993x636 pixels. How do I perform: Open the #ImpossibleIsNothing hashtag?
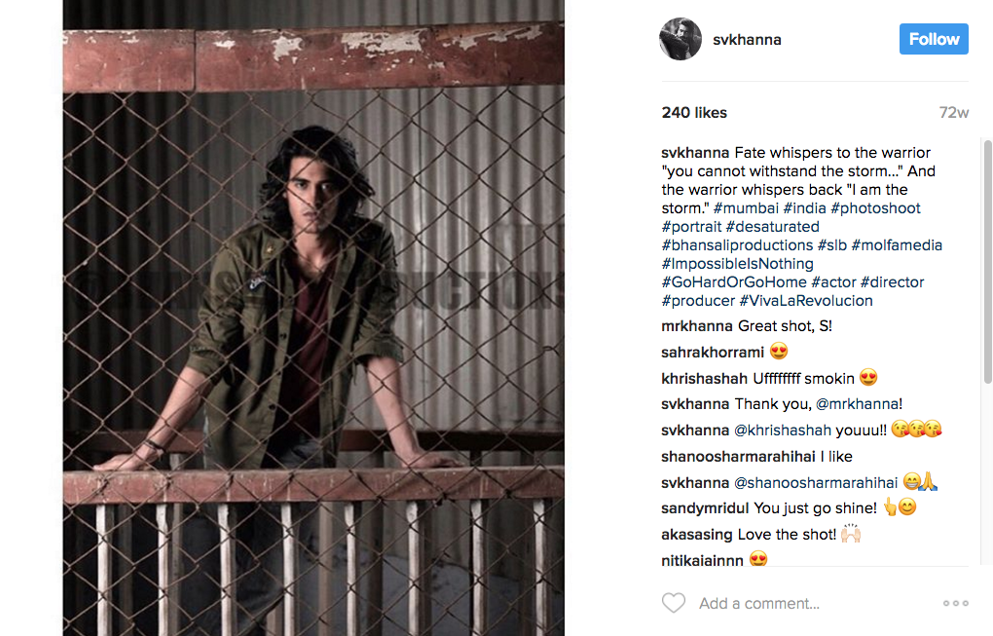[x=737, y=264]
